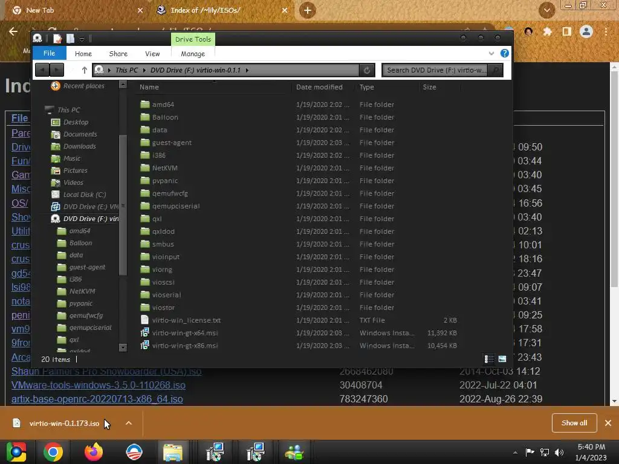Select the vioscsi folder
The height and width of the screenshot is (464, 619).
tap(163, 282)
